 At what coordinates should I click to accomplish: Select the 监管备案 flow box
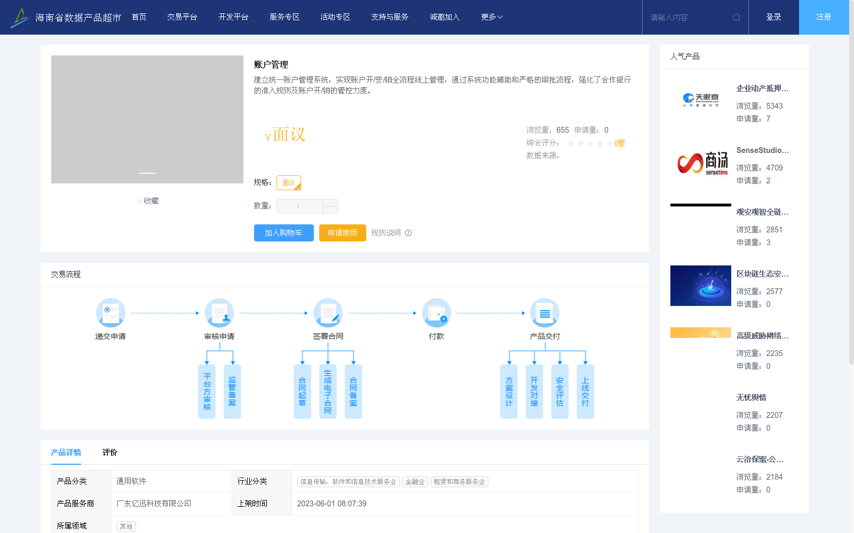(232, 392)
